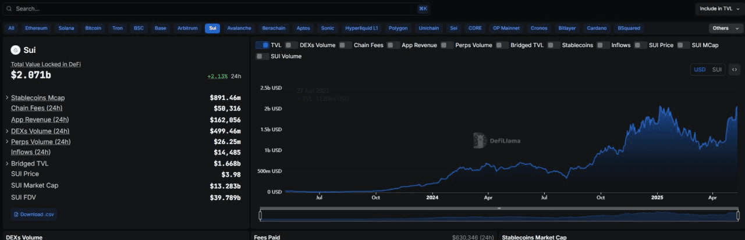Screen dimensions: 745x240
Task: Click the $13.283b SUI Market Cap value
Action: point(225,187)
